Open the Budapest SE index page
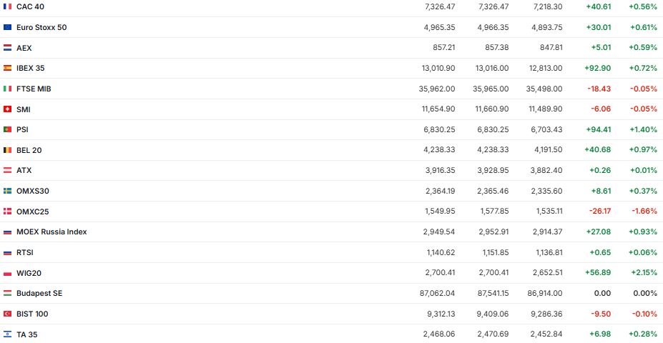 click(39, 293)
